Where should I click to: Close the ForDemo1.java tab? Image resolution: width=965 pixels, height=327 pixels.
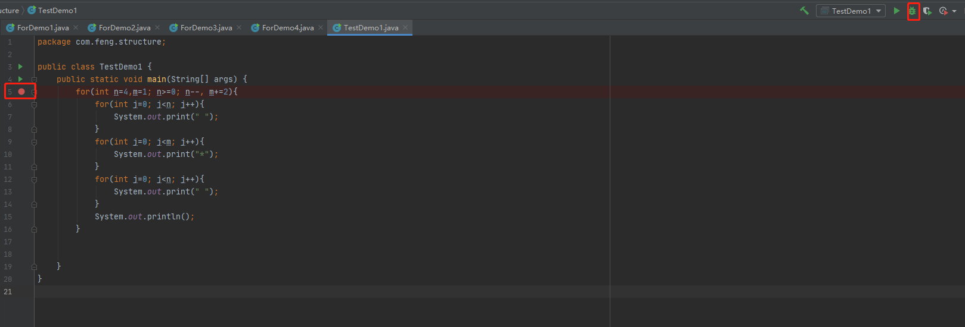click(x=76, y=27)
